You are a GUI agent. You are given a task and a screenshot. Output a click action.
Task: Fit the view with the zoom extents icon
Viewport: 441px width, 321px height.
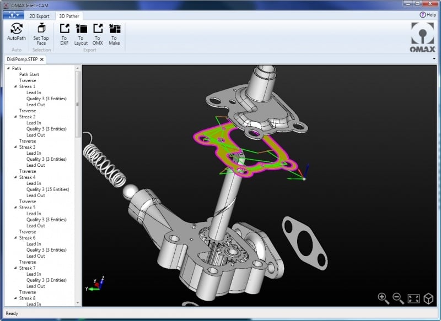[x=413, y=298]
